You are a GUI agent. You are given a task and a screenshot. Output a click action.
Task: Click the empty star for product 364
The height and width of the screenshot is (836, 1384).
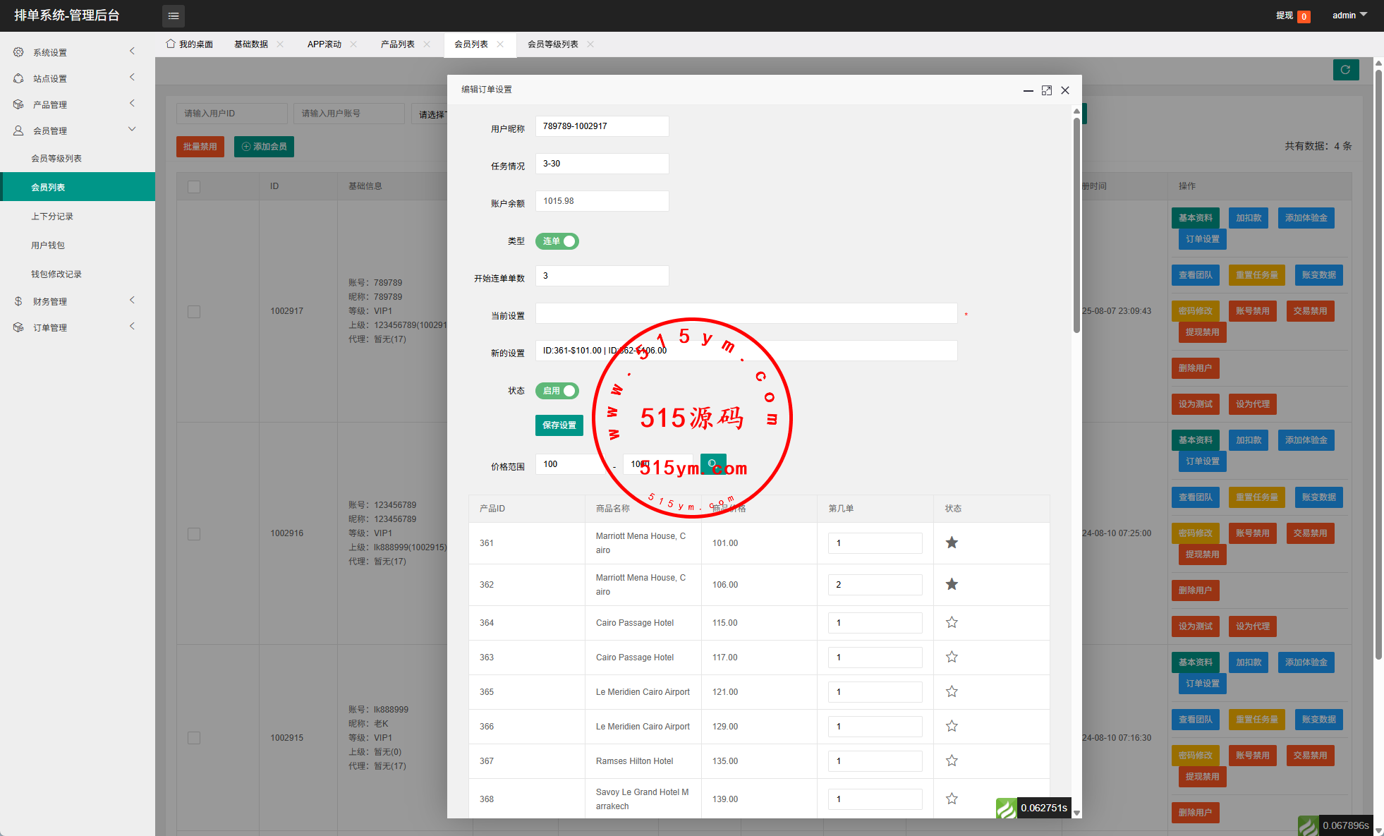[x=952, y=622]
